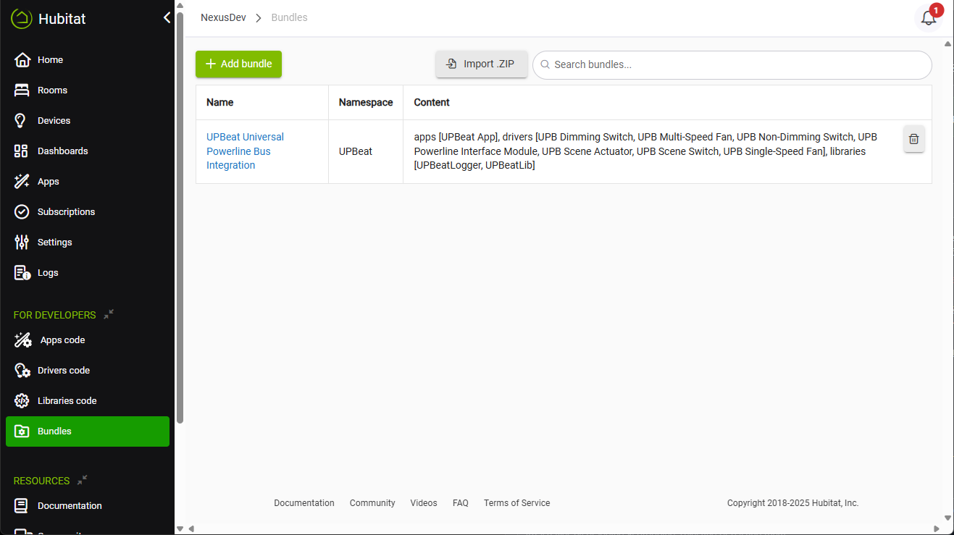
Task: Collapse the Resources section
Action: point(83,480)
